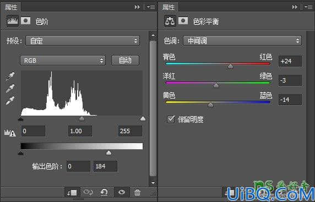
Task: Click the highlight input field showing 255
Action: [130, 131]
